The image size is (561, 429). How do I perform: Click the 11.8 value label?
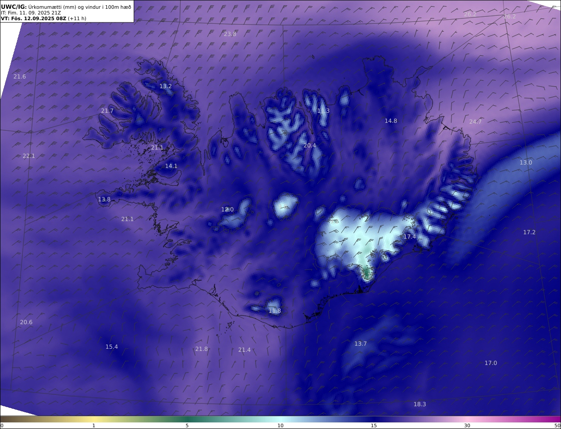tap(275, 311)
